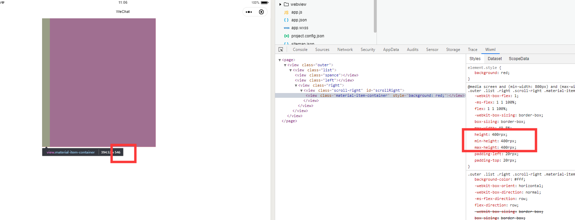
Task: Collapse the view class right node
Action: (296, 86)
